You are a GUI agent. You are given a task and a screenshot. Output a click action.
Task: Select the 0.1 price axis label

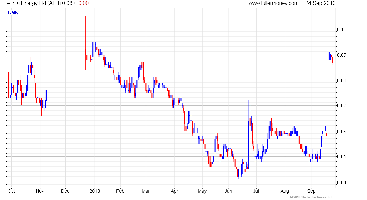(340, 29)
